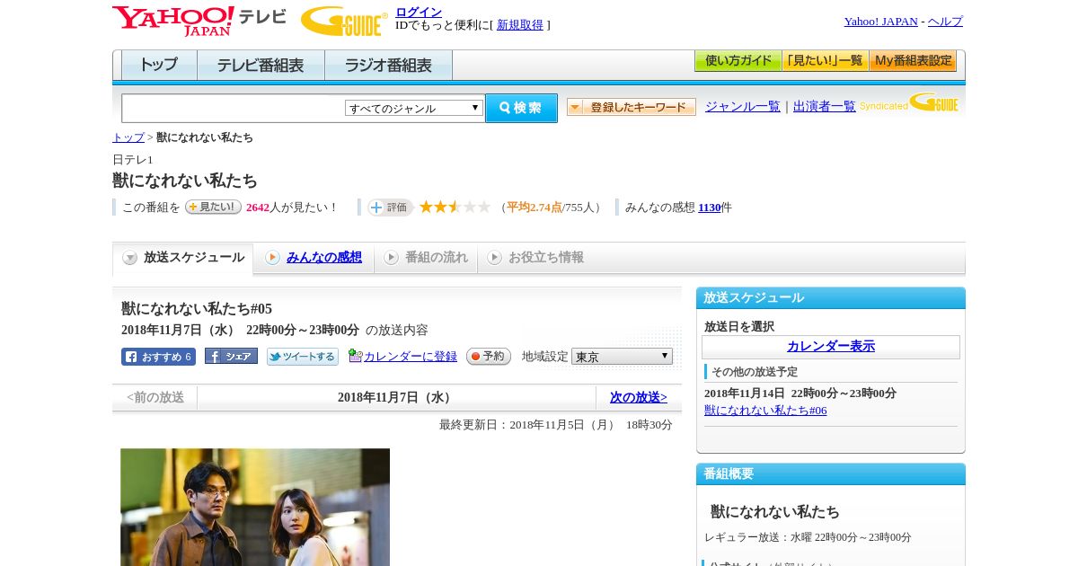Open the すべてのジャンル genre dropdown
The image size is (1078, 566).
pyautogui.click(x=414, y=108)
